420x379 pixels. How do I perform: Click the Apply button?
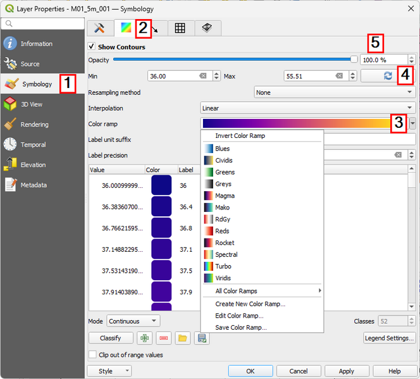346,371
